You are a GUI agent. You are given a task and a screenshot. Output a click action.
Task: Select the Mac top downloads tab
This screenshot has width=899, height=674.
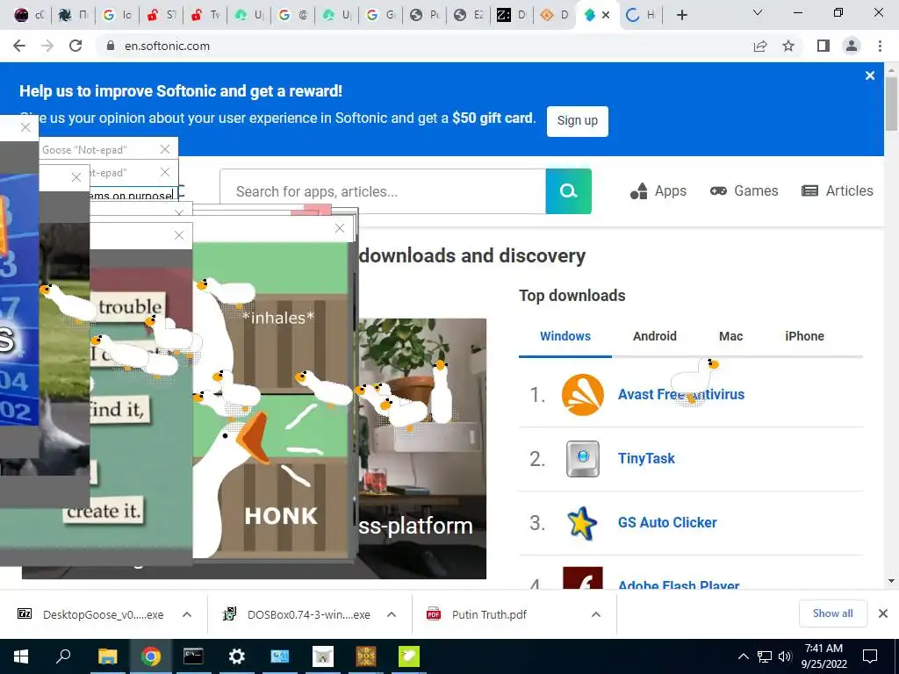[731, 336]
